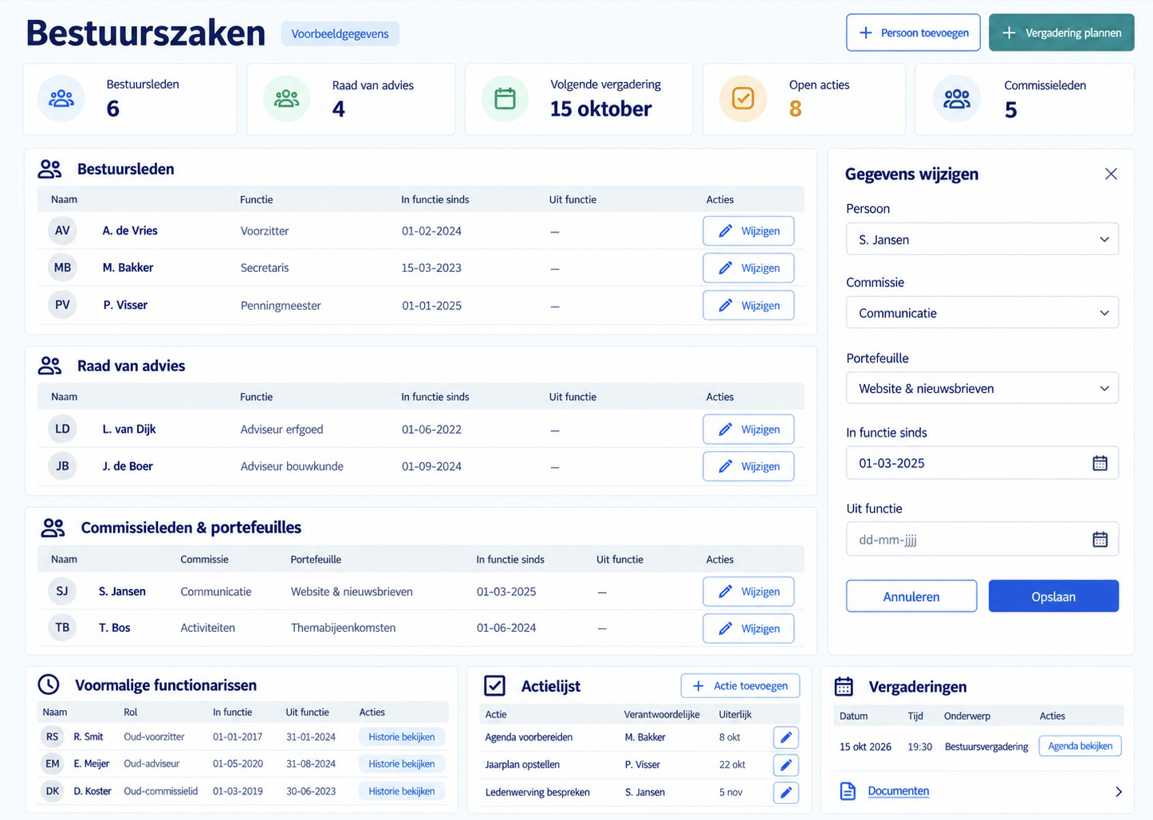Click Vergadering plannen button
This screenshot has width=1153, height=820.
1061,33
